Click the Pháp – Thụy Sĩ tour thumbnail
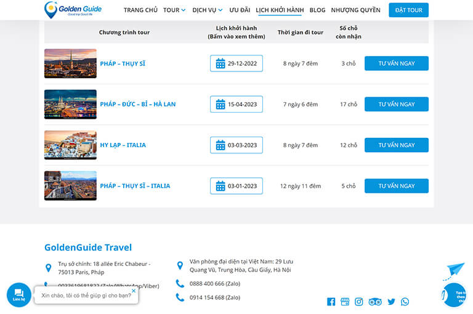The image size is (473, 314). (x=71, y=63)
